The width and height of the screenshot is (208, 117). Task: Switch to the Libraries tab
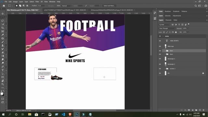click(x=168, y=16)
